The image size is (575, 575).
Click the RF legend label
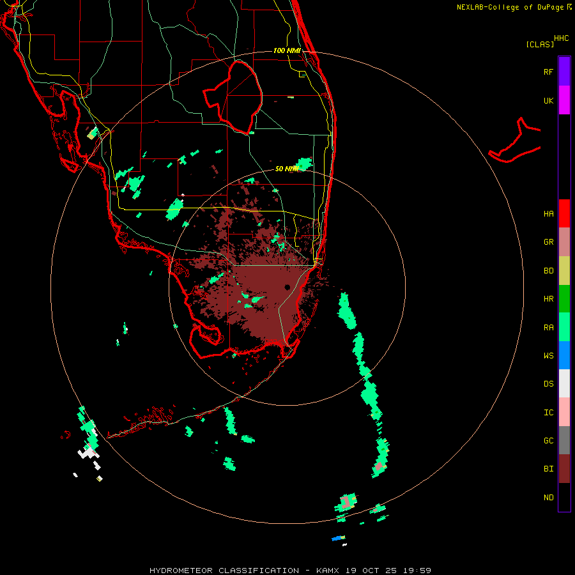click(x=548, y=72)
